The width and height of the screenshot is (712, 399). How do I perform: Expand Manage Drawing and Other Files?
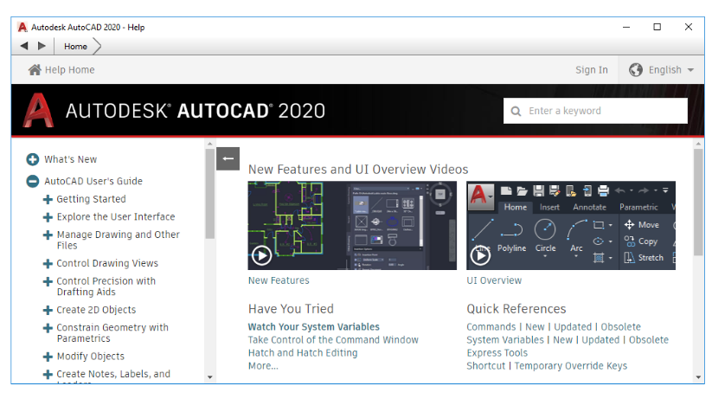pos(48,235)
